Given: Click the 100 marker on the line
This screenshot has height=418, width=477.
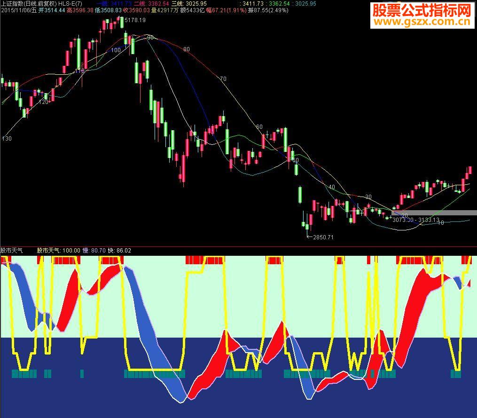Looking at the screenshot, I should point(116,50).
